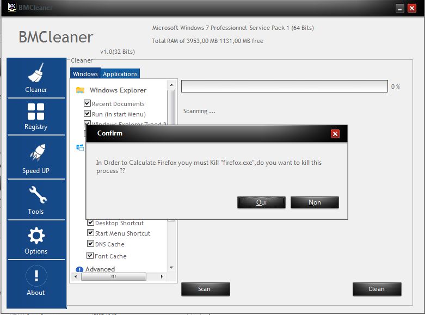Click the Windows logo category icon

(x=80, y=147)
